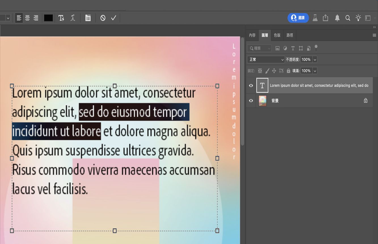Toggle layer filtering on/off switch

point(316,48)
